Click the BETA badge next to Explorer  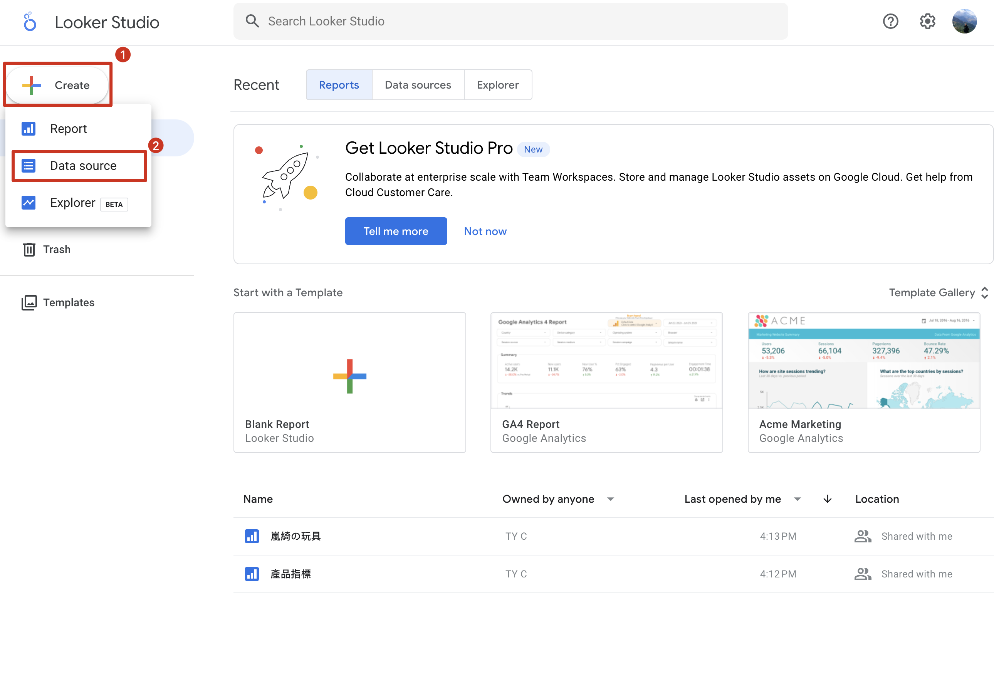114,204
